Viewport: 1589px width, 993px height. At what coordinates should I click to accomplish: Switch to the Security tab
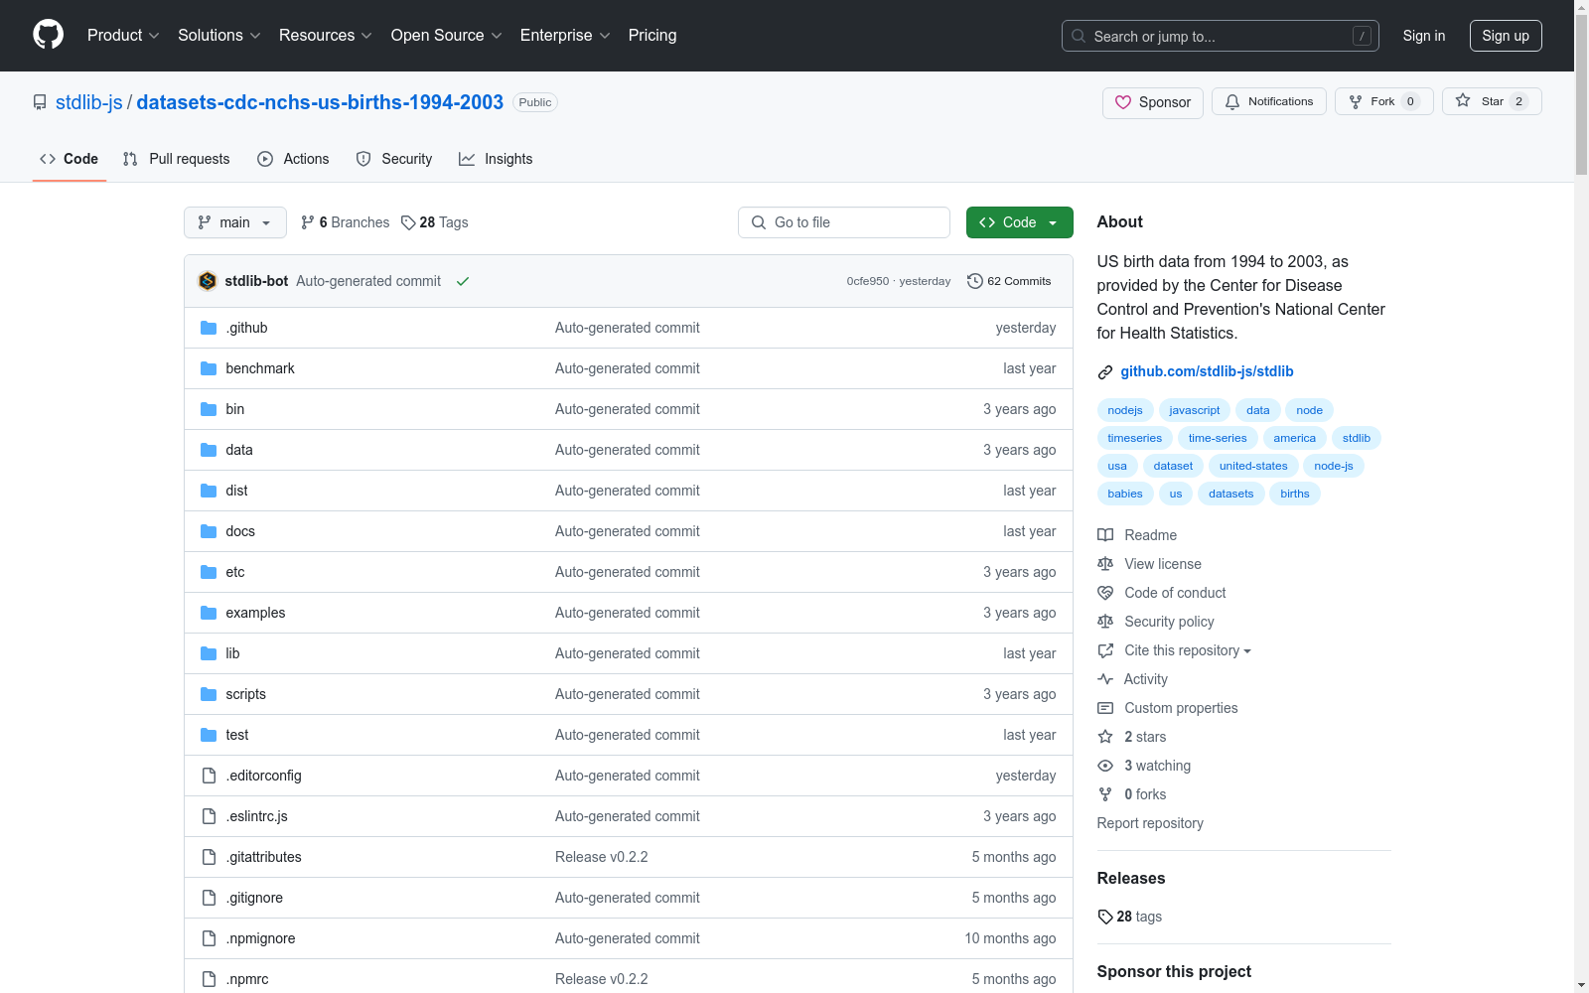[394, 159]
